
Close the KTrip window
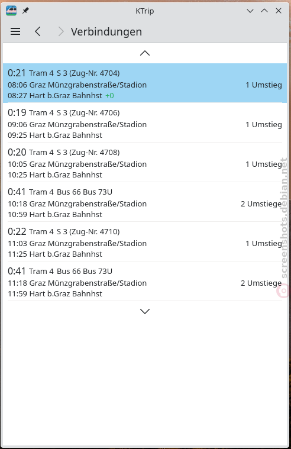coord(279,11)
